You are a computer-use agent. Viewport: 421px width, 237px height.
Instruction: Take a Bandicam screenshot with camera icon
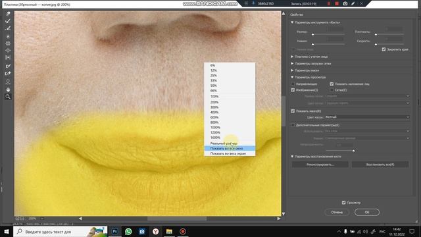345,3
